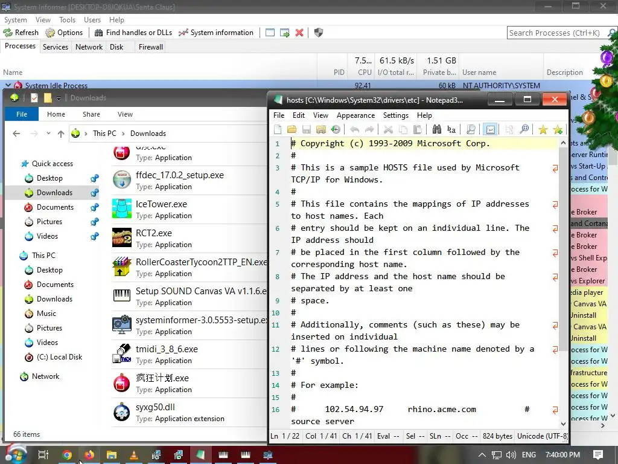
Task: Click the Notepad3 vertical scrollbar down arrow
Action: [563, 424]
